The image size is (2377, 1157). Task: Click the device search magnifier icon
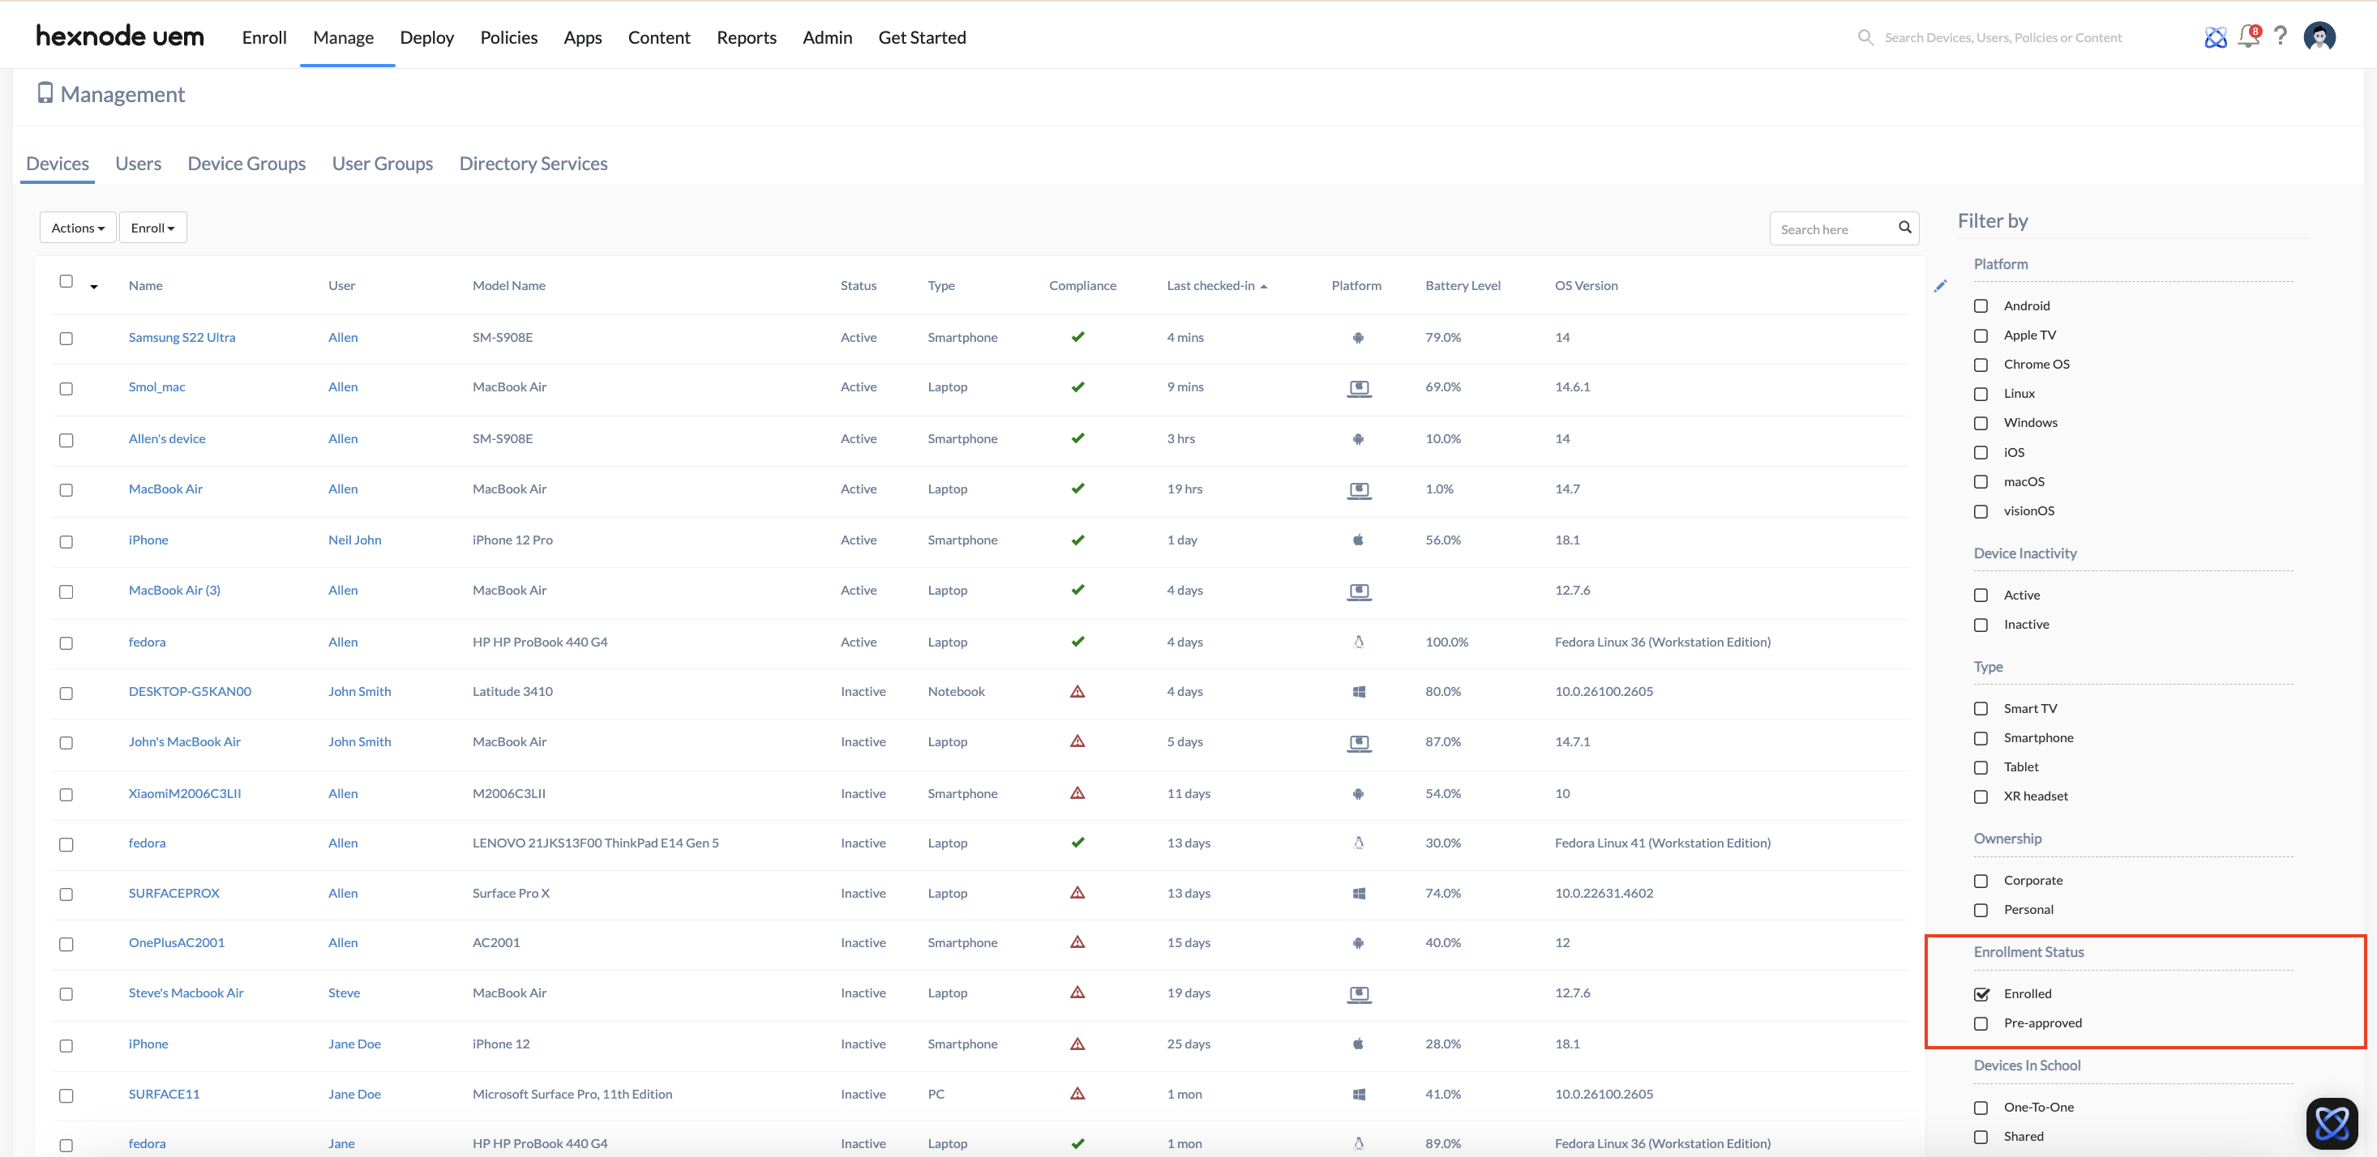(1904, 228)
